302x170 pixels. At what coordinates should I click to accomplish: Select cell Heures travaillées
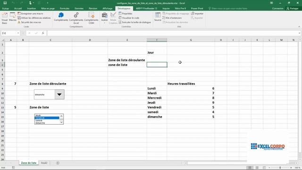191,84
